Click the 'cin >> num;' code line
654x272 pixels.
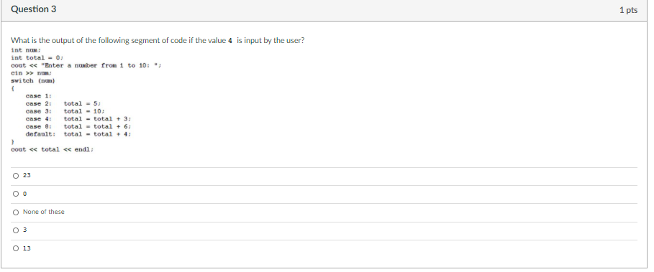pos(31,72)
